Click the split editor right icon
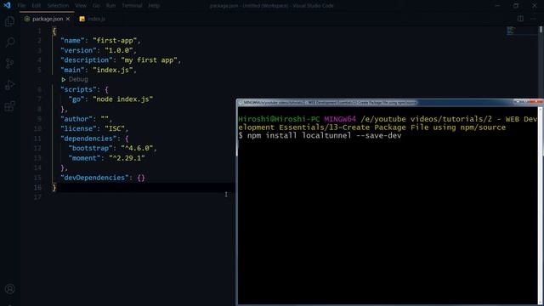The height and width of the screenshot is (306, 544). tap(520, 19)
